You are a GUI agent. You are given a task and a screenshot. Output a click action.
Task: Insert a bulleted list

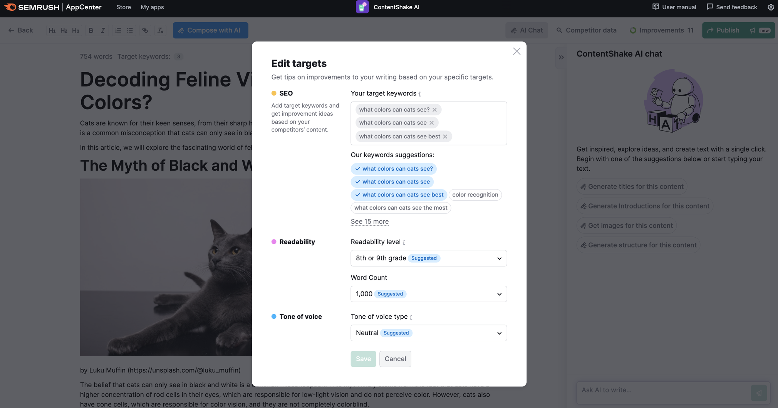point(130,30)
